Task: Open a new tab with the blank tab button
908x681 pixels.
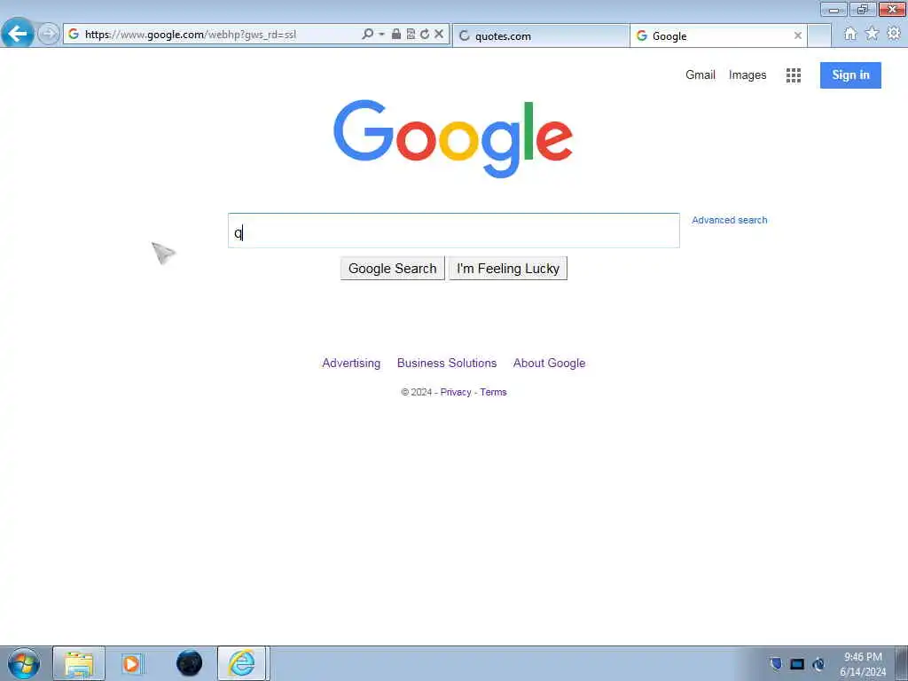Action: (818, 35)
